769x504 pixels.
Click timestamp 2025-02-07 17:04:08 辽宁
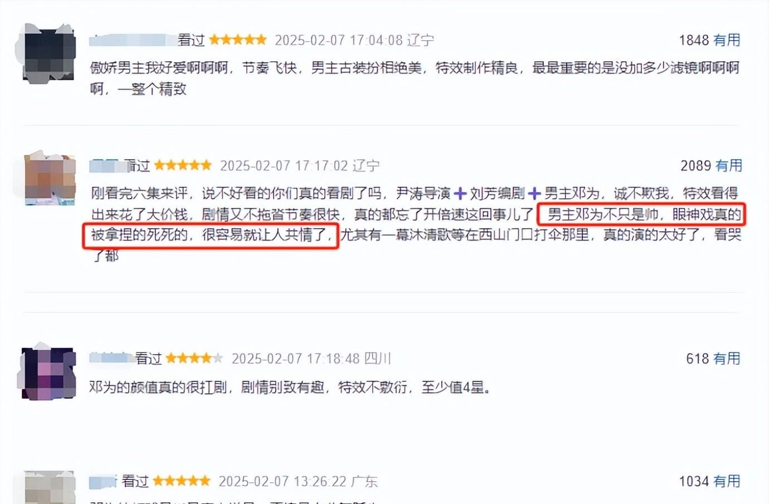[x=354, y=40]
